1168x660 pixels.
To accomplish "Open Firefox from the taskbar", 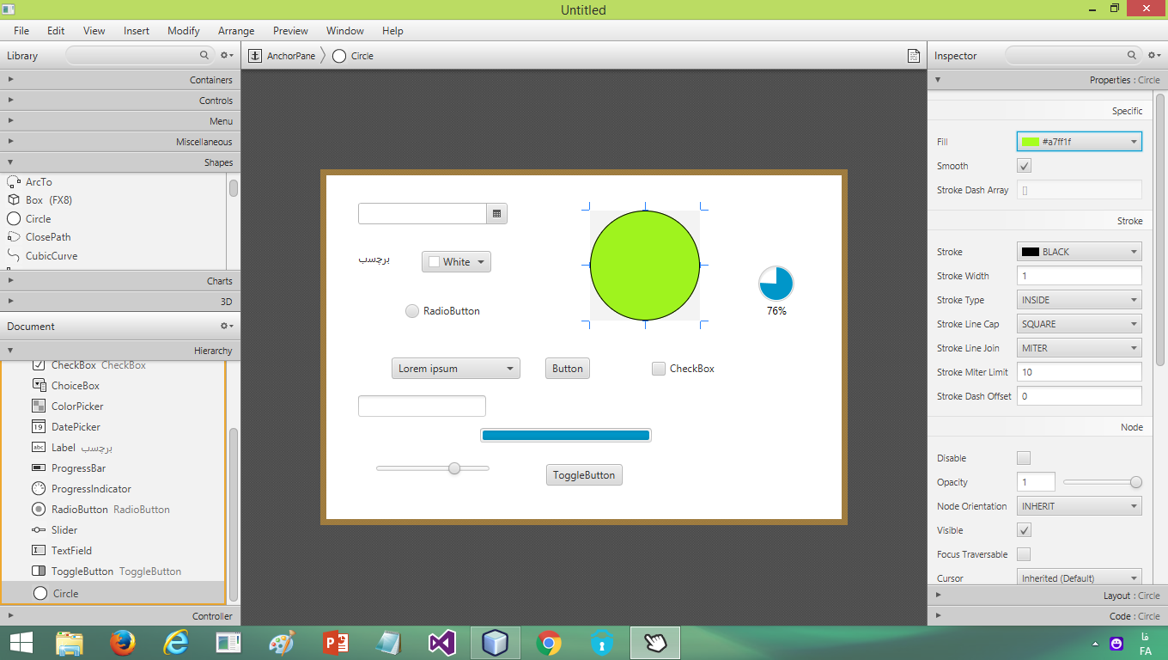I will (x=124, y=643).
